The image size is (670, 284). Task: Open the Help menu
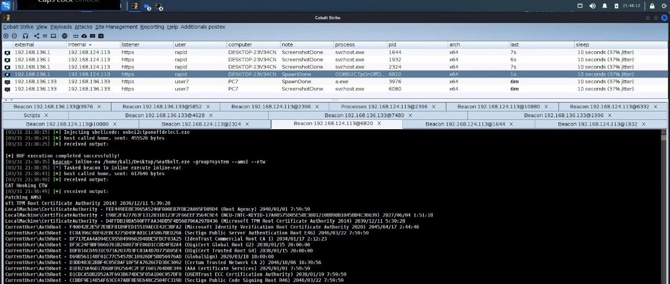click(173, 27)
